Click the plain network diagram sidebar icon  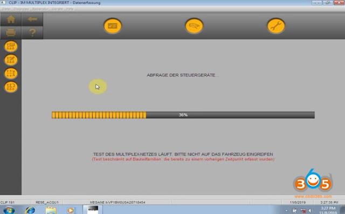click(x=11, y=46)
